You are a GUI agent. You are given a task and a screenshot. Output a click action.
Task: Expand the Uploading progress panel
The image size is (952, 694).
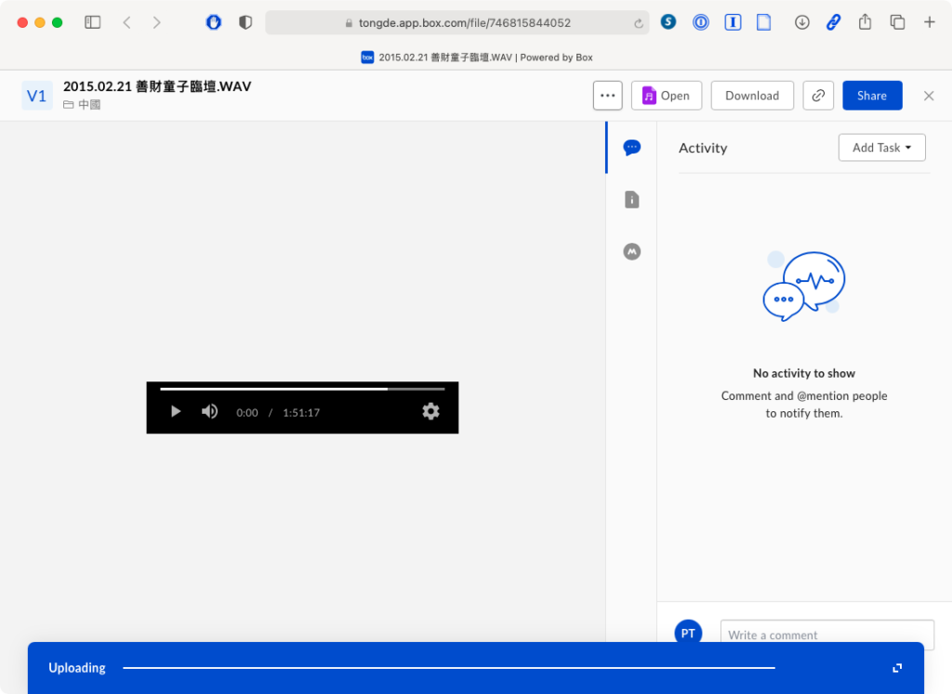pyautogui.click(x=897, y=668)
